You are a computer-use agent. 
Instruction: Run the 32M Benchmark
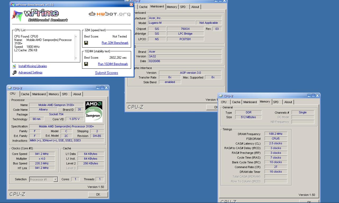click(115, 43)
